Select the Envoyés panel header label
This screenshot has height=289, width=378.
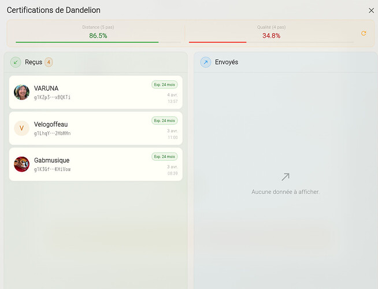tap(227, 62)
